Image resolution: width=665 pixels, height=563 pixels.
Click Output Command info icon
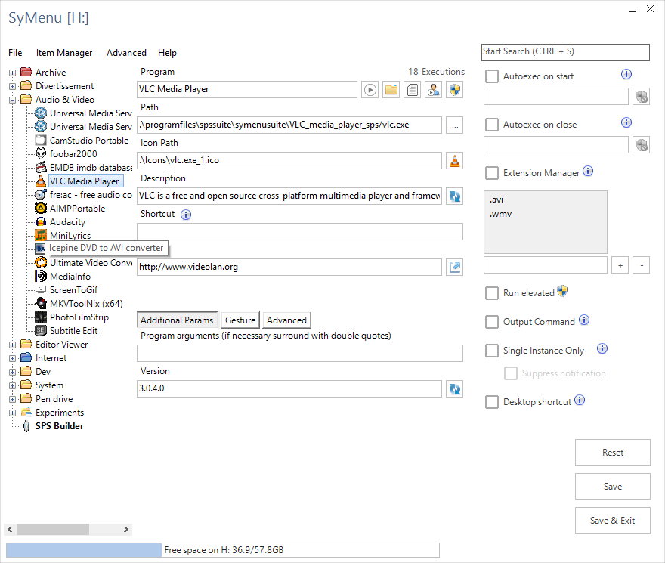point(584,320)
